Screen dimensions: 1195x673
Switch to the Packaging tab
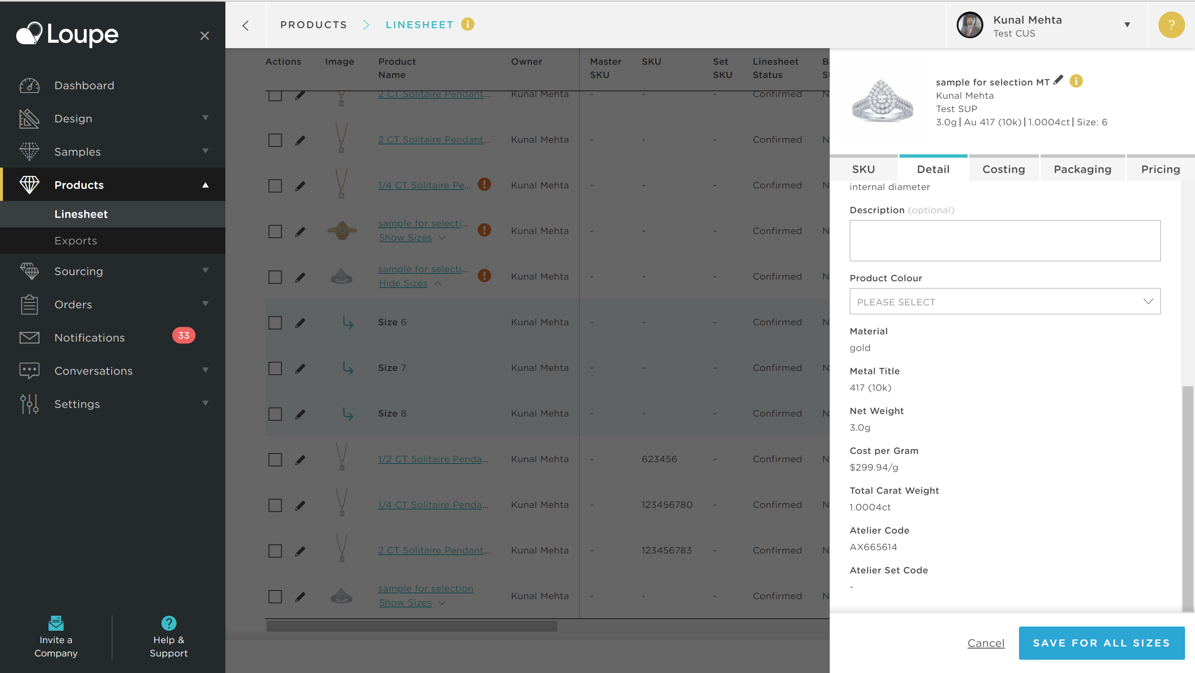(1082, 169)
